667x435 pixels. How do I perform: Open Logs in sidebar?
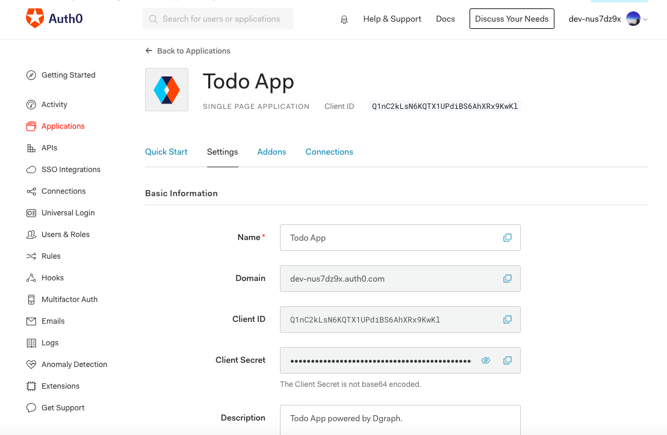[x=50, y=343]
